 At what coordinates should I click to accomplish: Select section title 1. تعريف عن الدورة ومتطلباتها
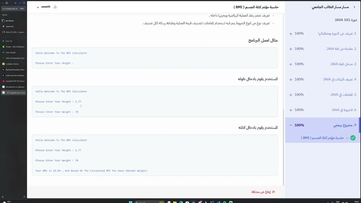[x=337, y=34]
